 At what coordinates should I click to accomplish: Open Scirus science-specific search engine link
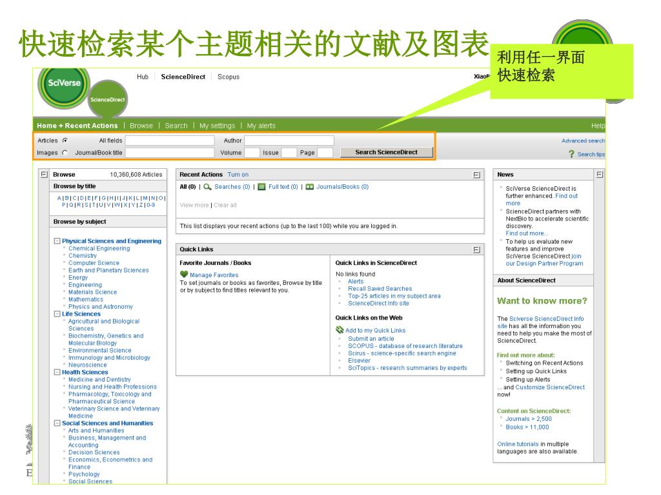point(402,353)
